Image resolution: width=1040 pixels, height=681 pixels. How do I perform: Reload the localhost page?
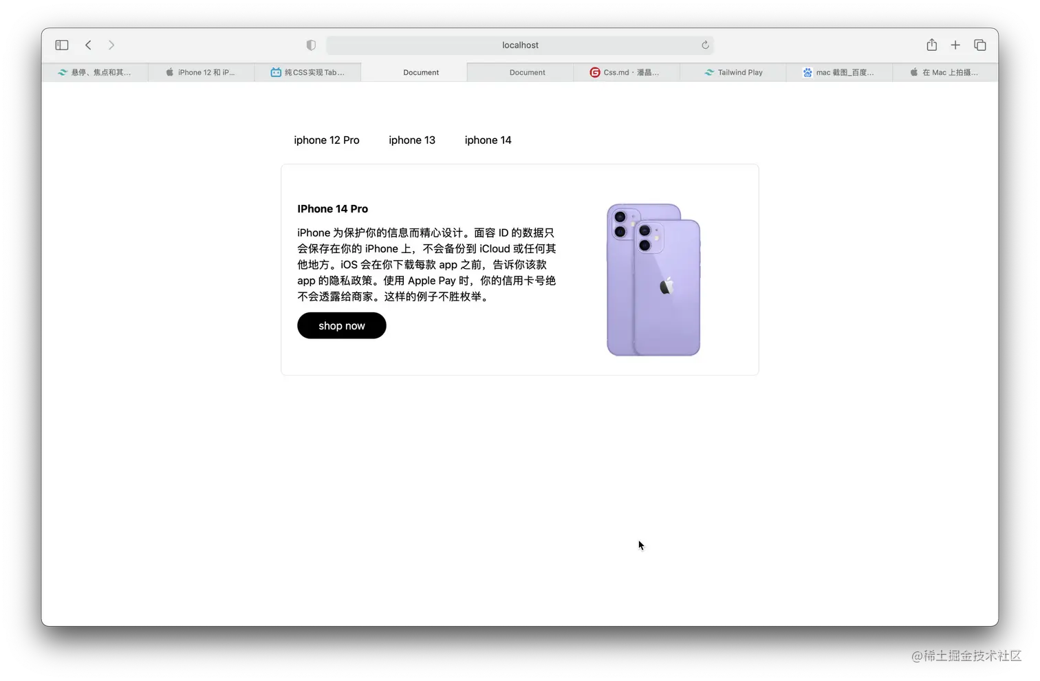click(705, 45)
